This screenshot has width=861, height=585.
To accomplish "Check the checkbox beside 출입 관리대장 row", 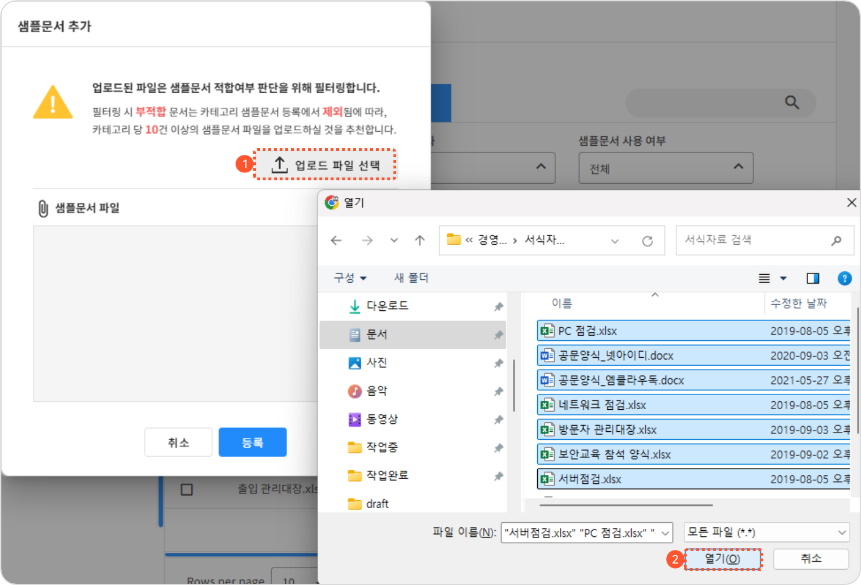I will point(187,489).
